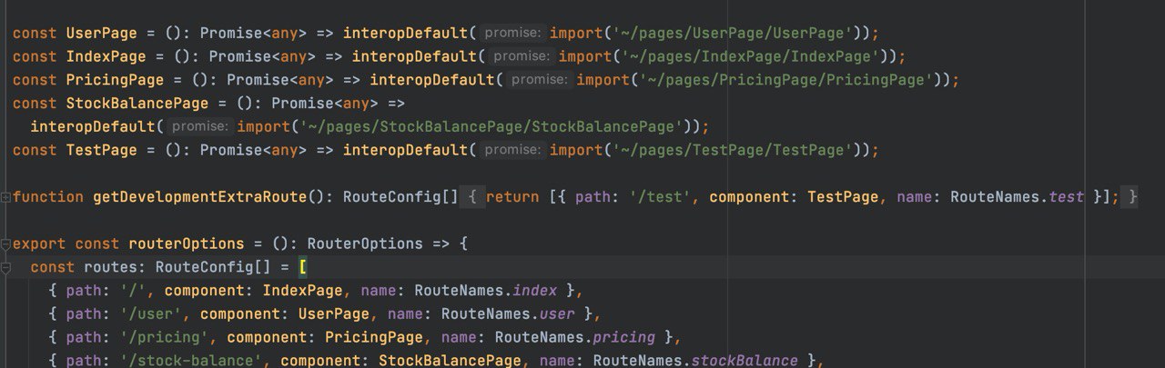Click import path '~/pages/IndexPage/IndexPage'
The image size is (1165, 368).
click(x=750, y=56)
